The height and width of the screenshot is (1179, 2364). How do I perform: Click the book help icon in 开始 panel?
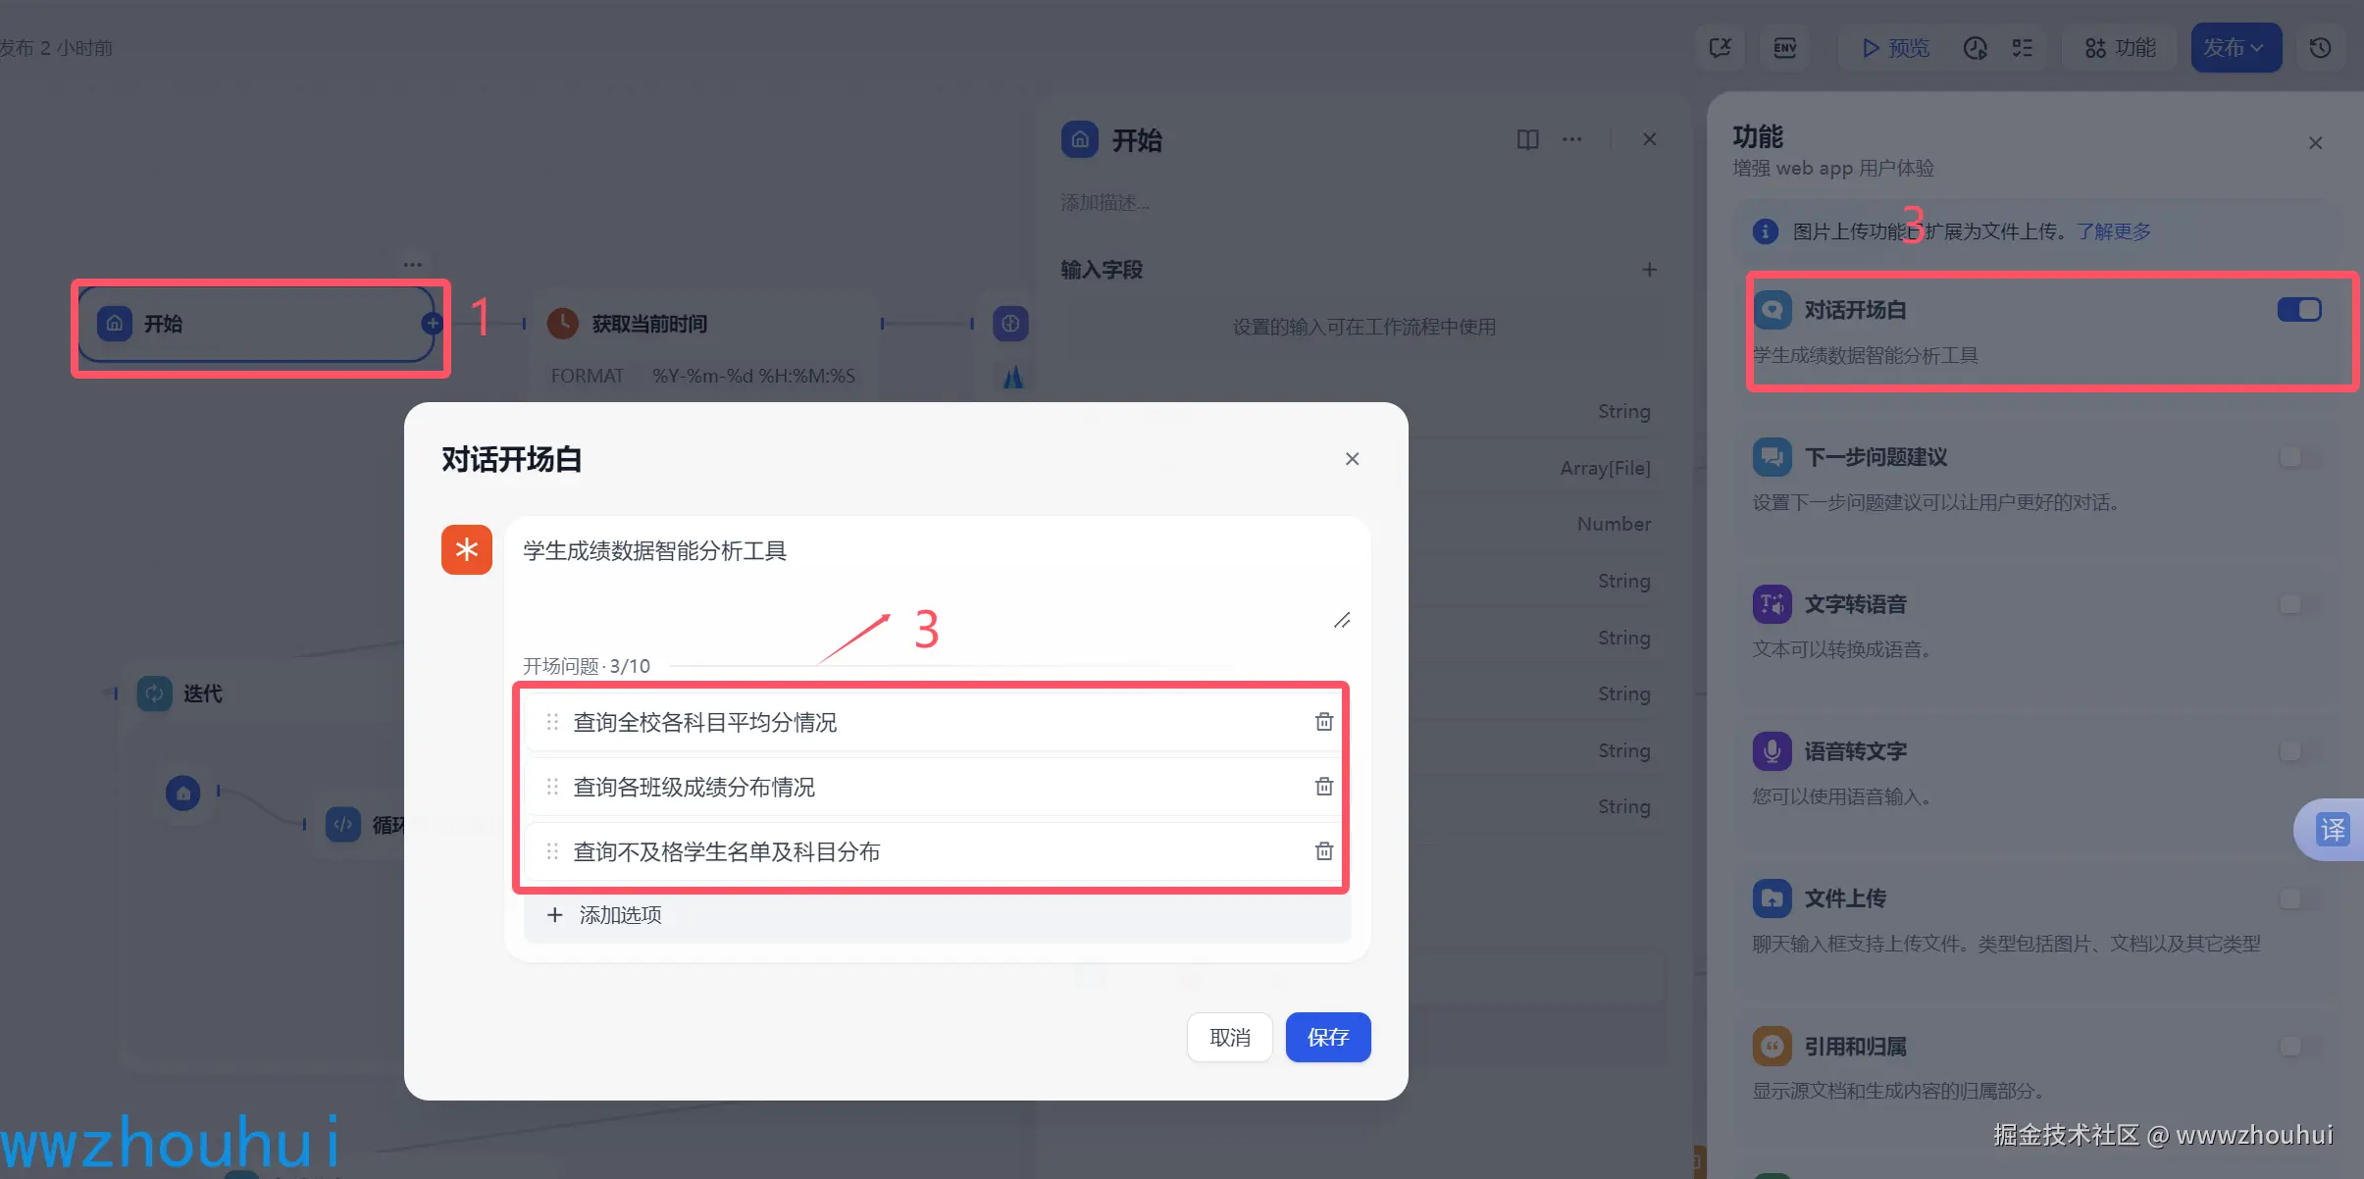pyautogui.click(x=1527, y=139)
